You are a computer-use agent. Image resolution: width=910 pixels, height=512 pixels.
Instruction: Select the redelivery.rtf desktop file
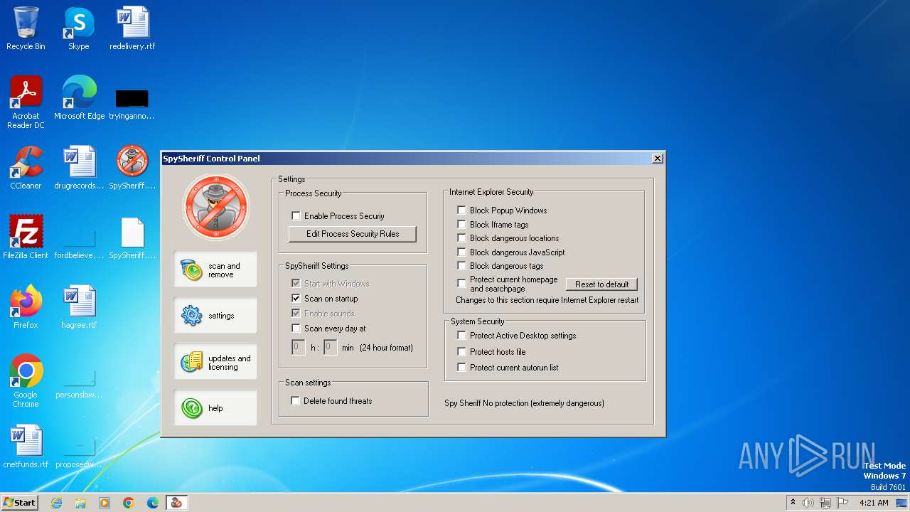tap(132, 28)
